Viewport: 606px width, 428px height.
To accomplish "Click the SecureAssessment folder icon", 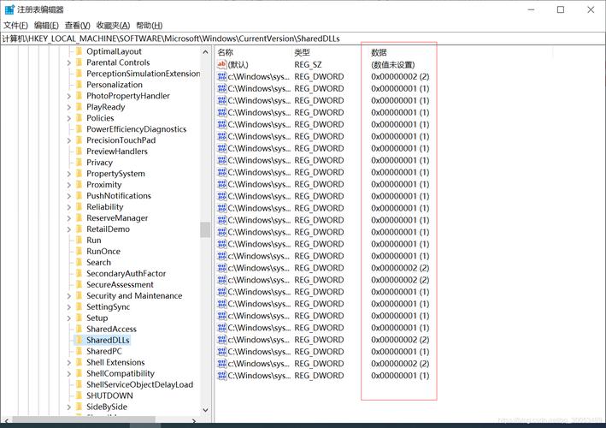I will pos(79,285).
